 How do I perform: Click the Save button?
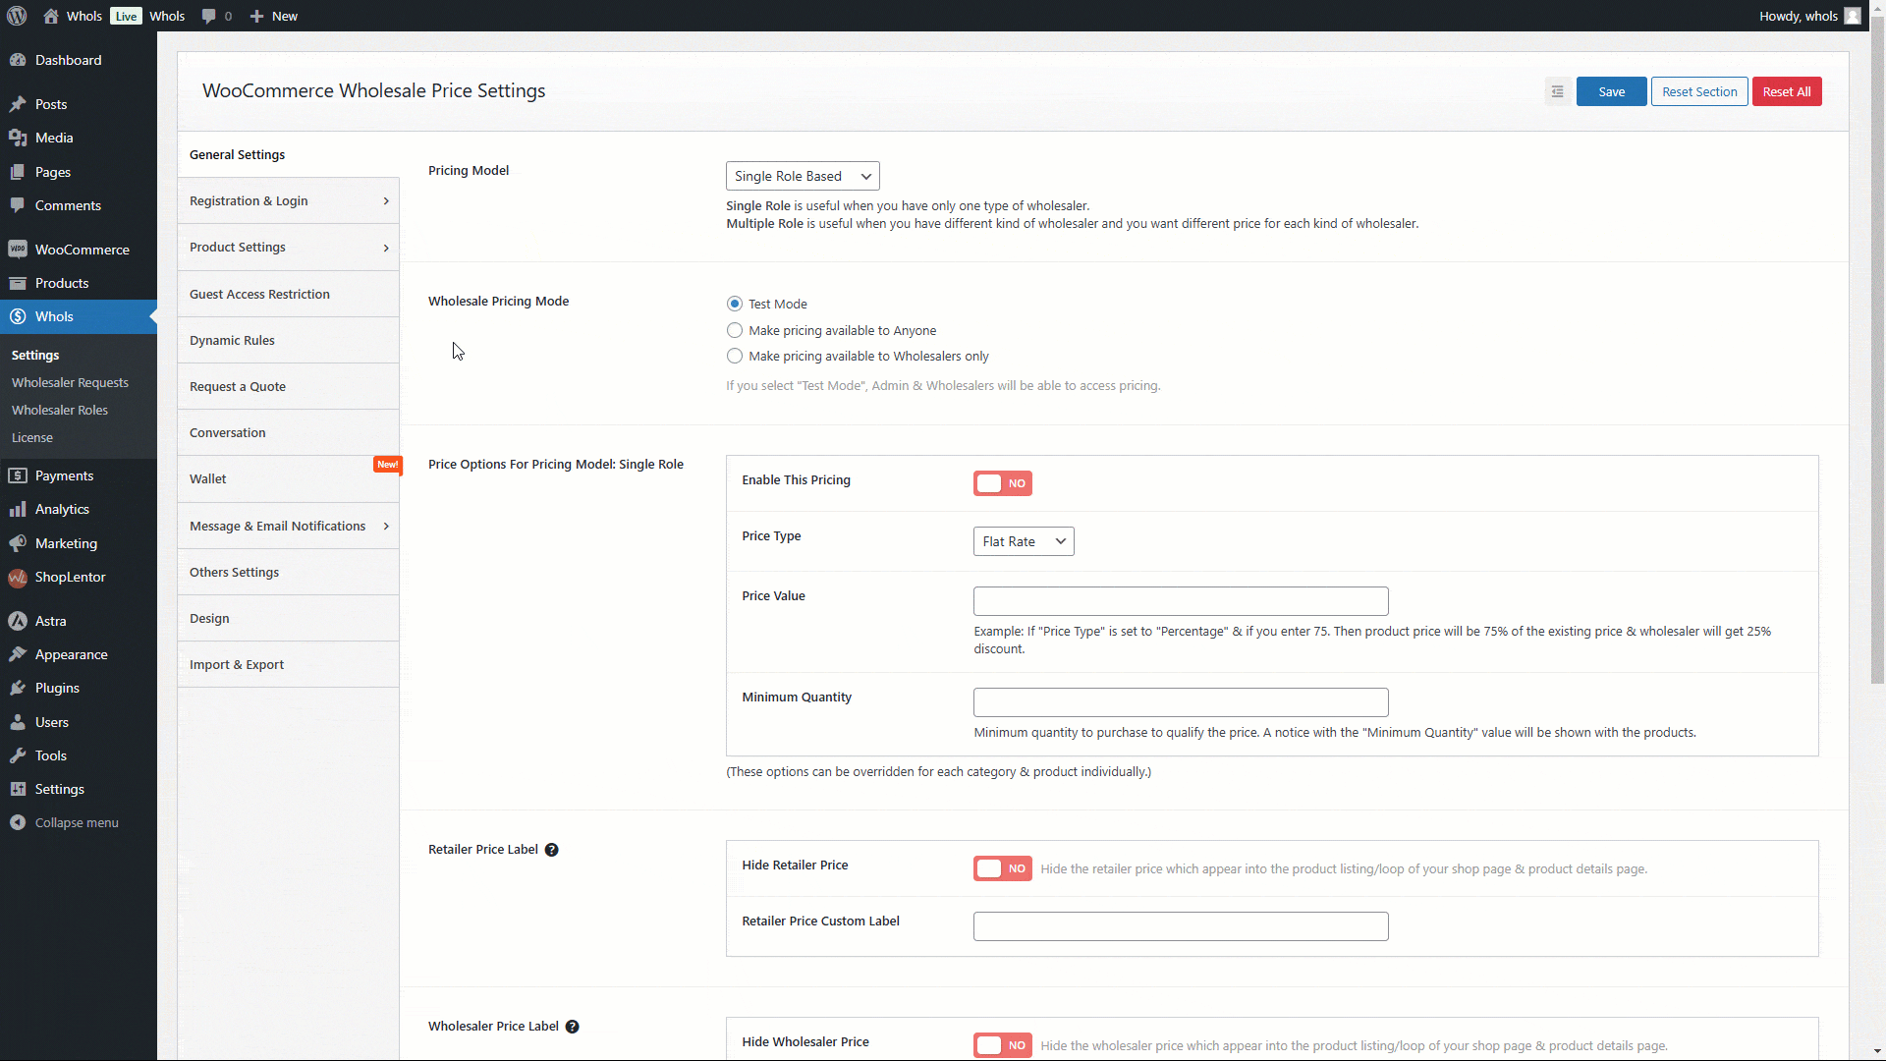pyautogui.click(x=1611, y=90)
